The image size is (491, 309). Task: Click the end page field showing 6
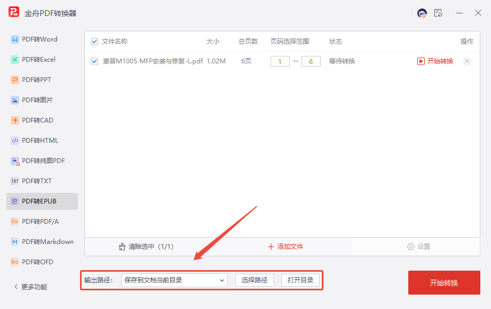(x=311, y=62)
